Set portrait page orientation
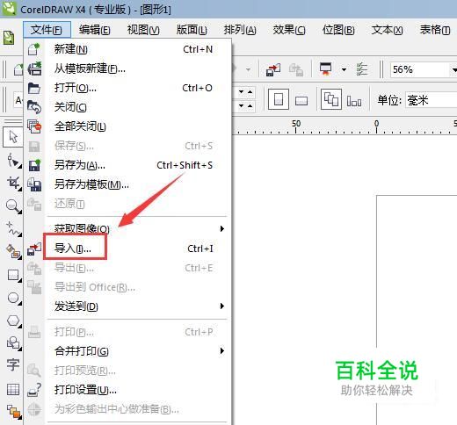This screenshot has width=457, height=425. [x=279, y=99]
